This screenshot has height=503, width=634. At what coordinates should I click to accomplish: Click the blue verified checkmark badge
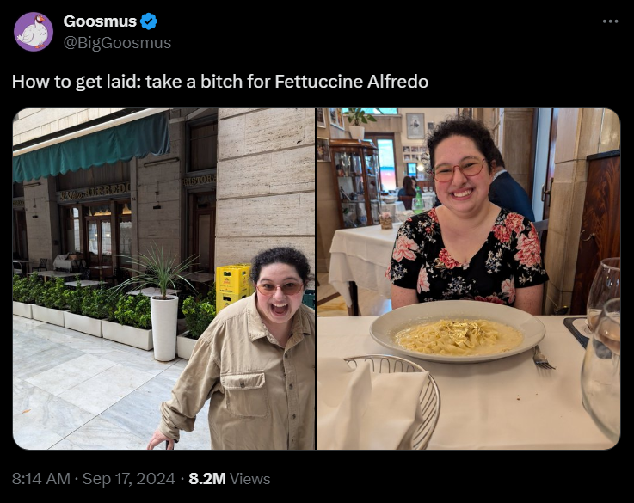(149, 21)
